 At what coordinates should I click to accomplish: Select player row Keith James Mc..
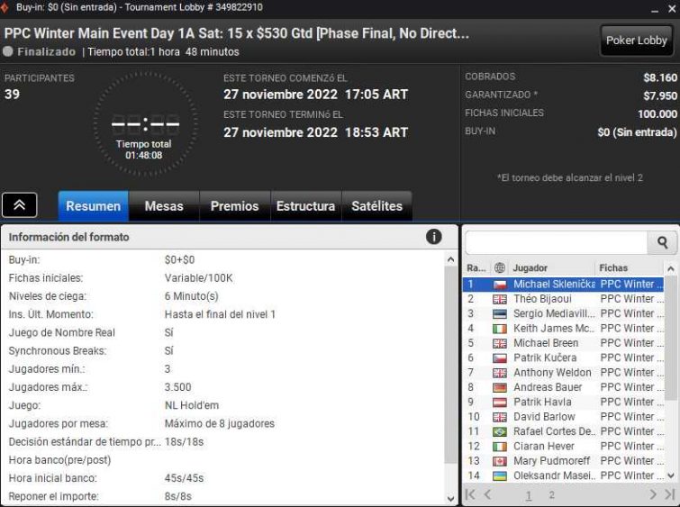coord(564,329)
